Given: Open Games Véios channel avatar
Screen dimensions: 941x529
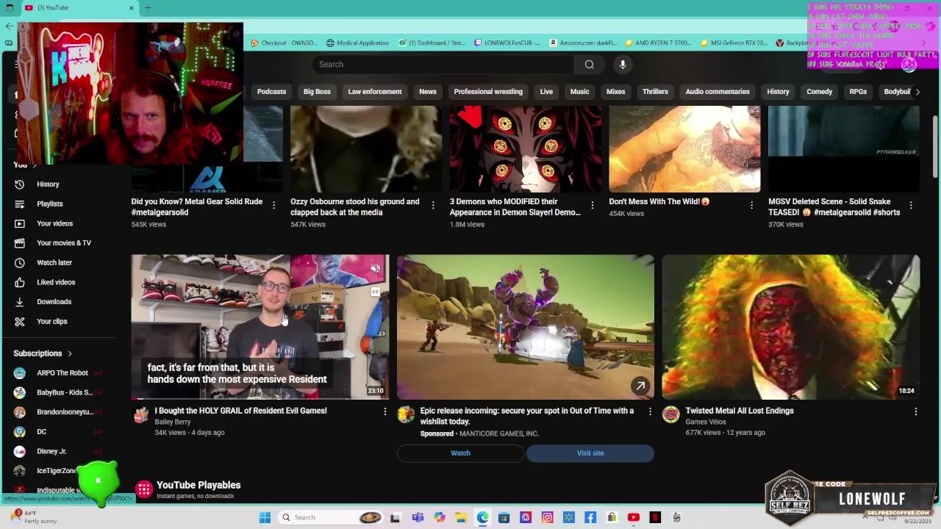Looking at the screenshot, I should point(670,415).
